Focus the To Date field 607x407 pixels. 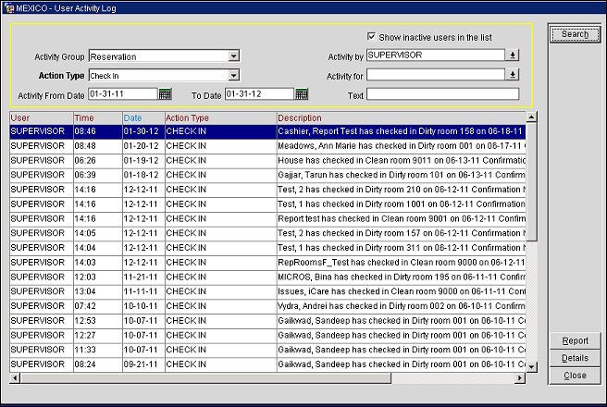pos(259,94)
